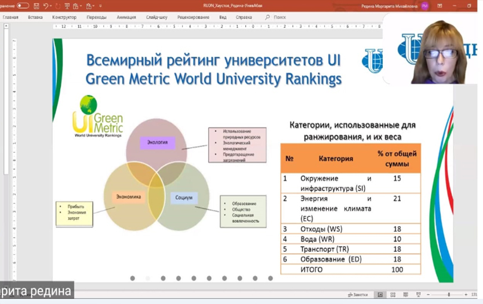Viewport: 483px width, 304px height.
Task: Open Reading View from status bar
Action: click(x=406, y=295)
